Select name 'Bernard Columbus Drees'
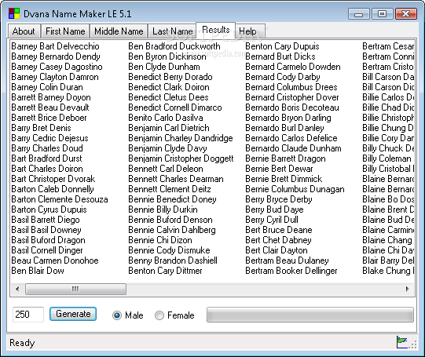This screenshot has width=425, height=357. coord(291,87)
